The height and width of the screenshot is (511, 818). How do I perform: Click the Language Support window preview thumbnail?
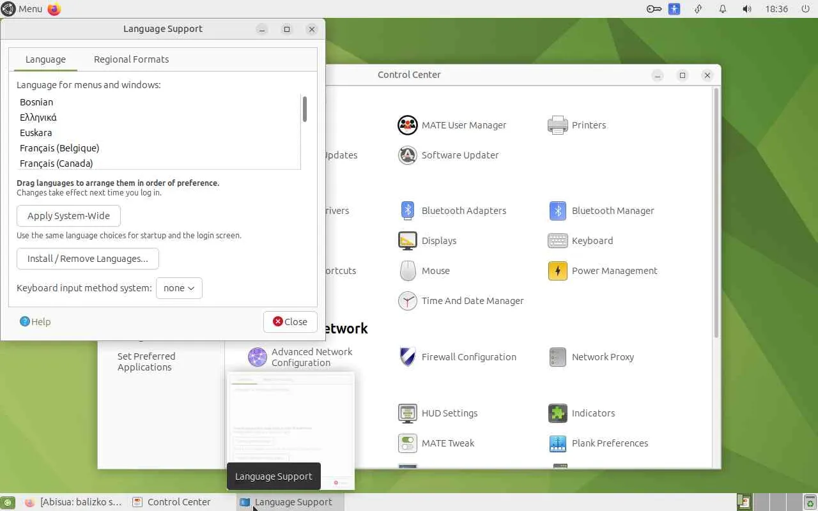click(x=291, y=431)
